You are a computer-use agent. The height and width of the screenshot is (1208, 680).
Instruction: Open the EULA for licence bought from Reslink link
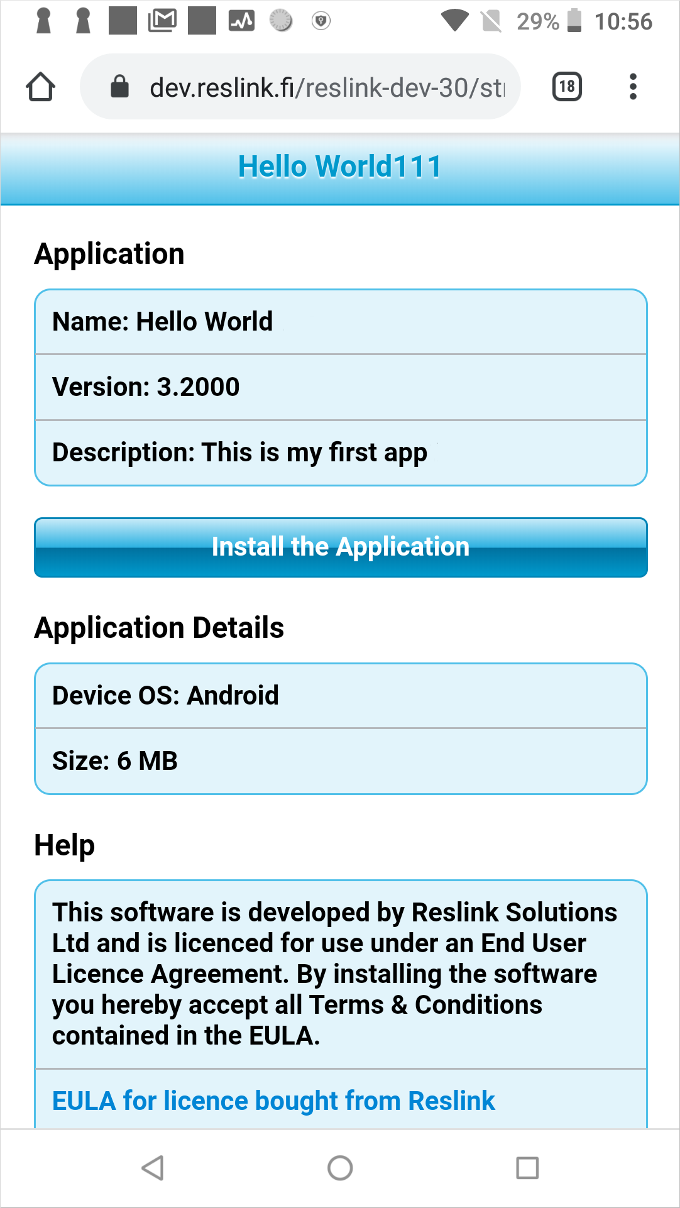coord(273,1101)
